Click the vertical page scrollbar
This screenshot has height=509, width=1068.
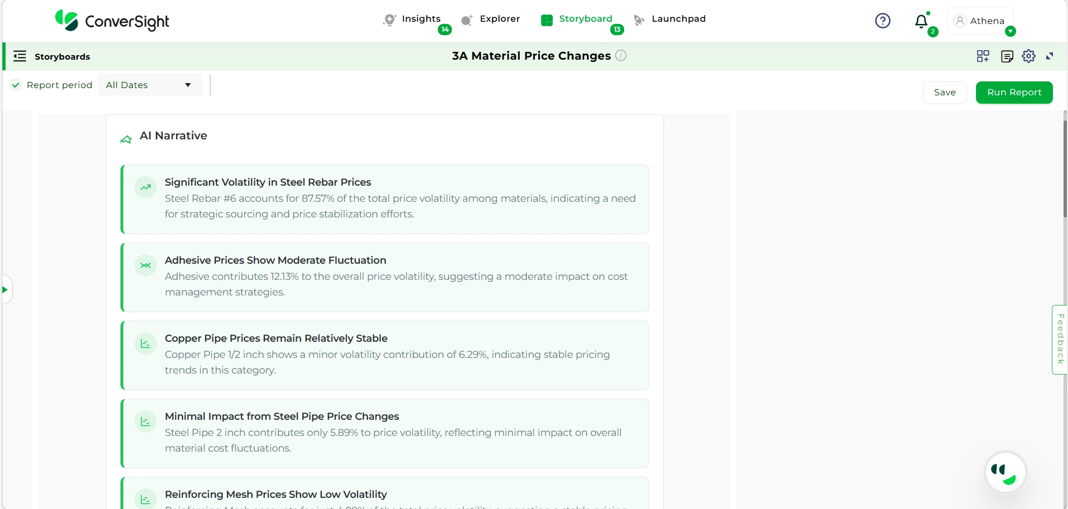click(x=1064, y=167)
